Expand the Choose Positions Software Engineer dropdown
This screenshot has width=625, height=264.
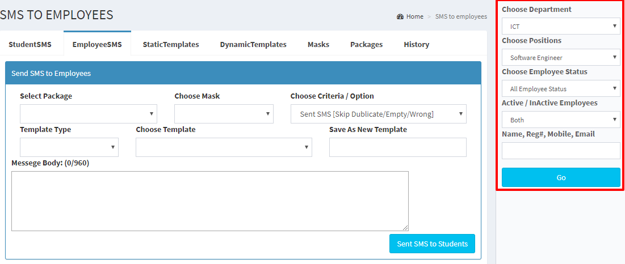561,57
